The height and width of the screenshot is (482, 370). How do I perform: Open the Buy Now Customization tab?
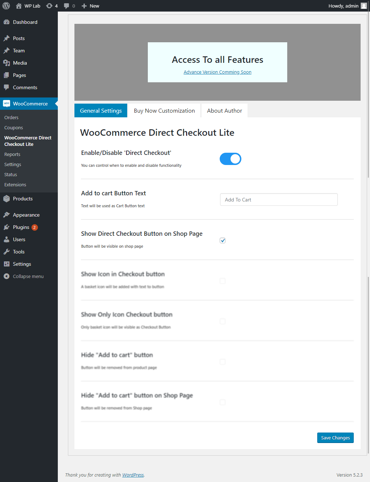pos(164,110)
